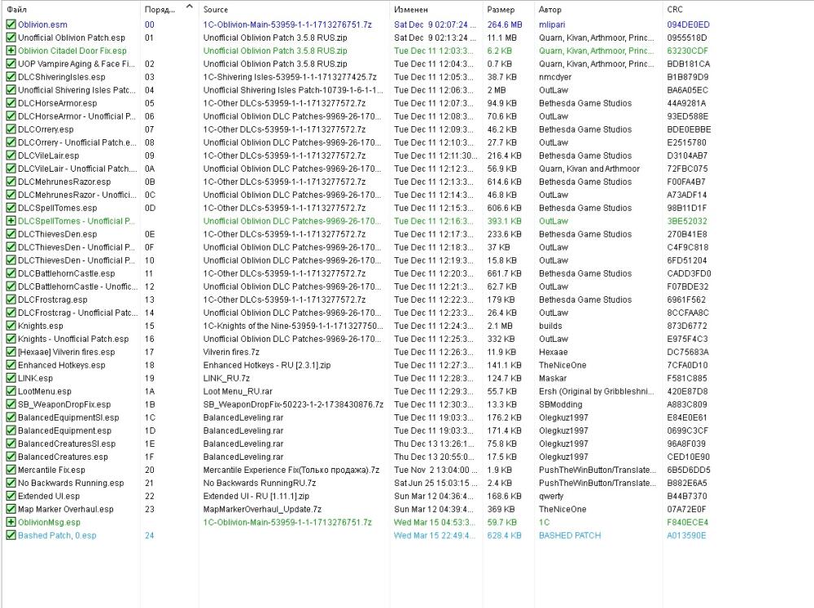The height and width of the screenshot is (608, 814).
Task: Click source Vilverin fires.7z
Action: click(231, 352)
